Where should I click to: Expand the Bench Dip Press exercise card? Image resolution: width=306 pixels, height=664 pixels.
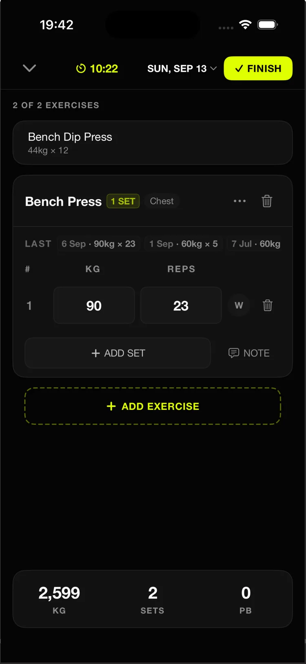pyautogui.click(x=153, y=143)
